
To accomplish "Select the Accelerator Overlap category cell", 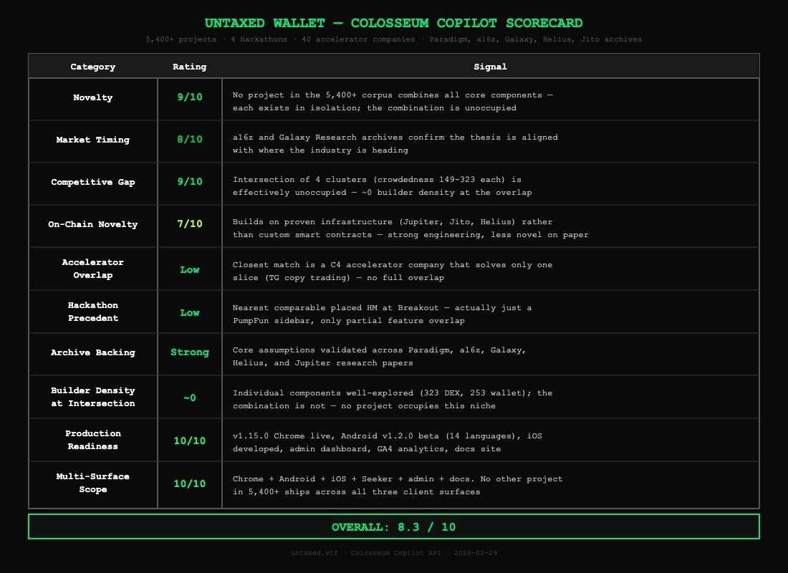I will click(93, 269).
